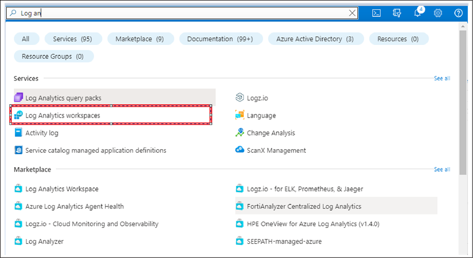This screenshot has width=473, height=258.
Task: Open Logz.io - Cloud Monitoring and Observability
Action: pyautogui.click(x=92, y=224)
